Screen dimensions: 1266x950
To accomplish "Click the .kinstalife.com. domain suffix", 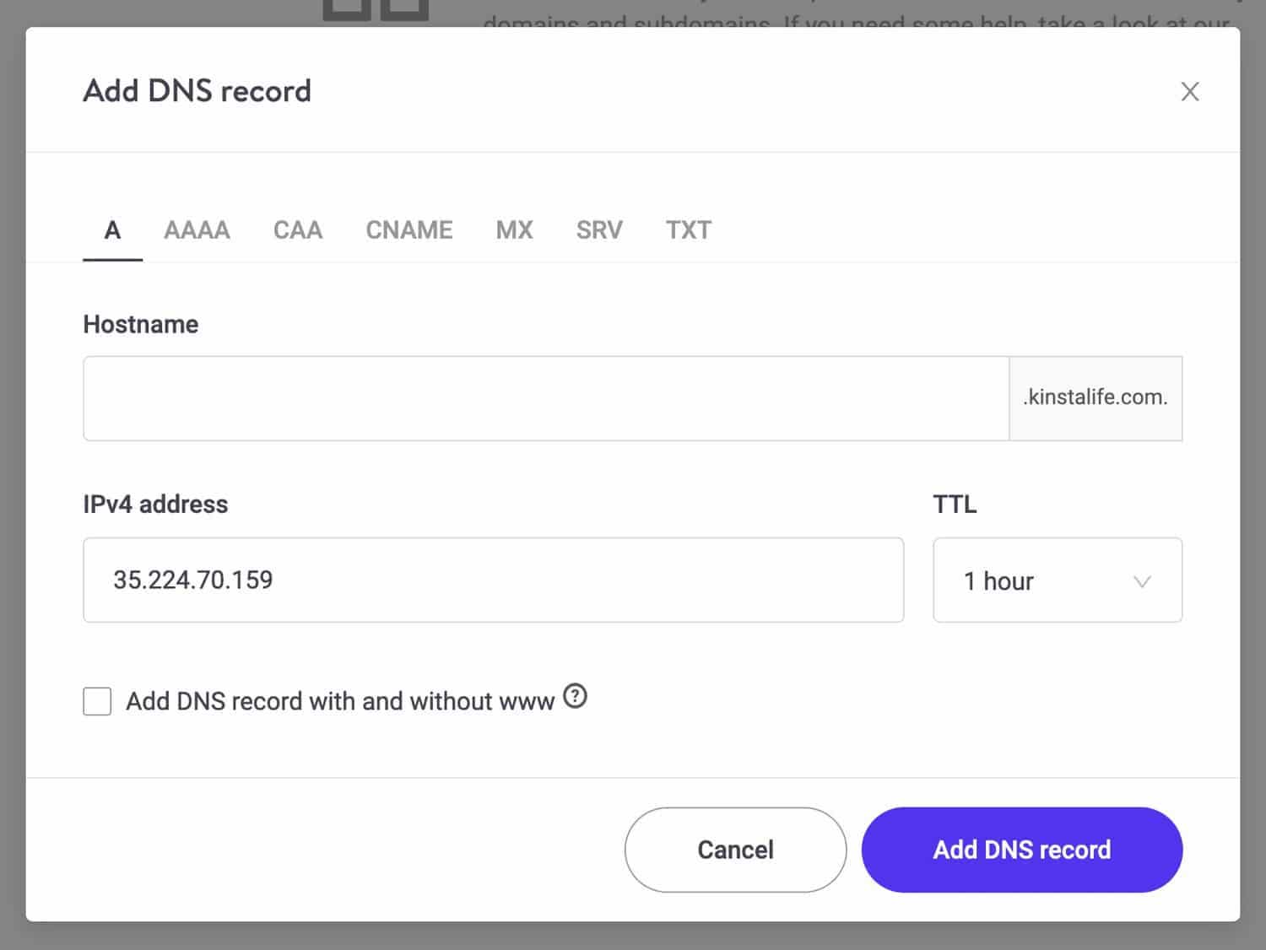I will pos(1095,398).
